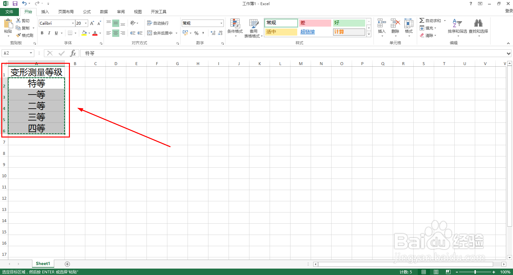Expand the Name Box dropdown arrow
Image resolution: width=513 pixels, height=275 pixels.
pos(31,53)
